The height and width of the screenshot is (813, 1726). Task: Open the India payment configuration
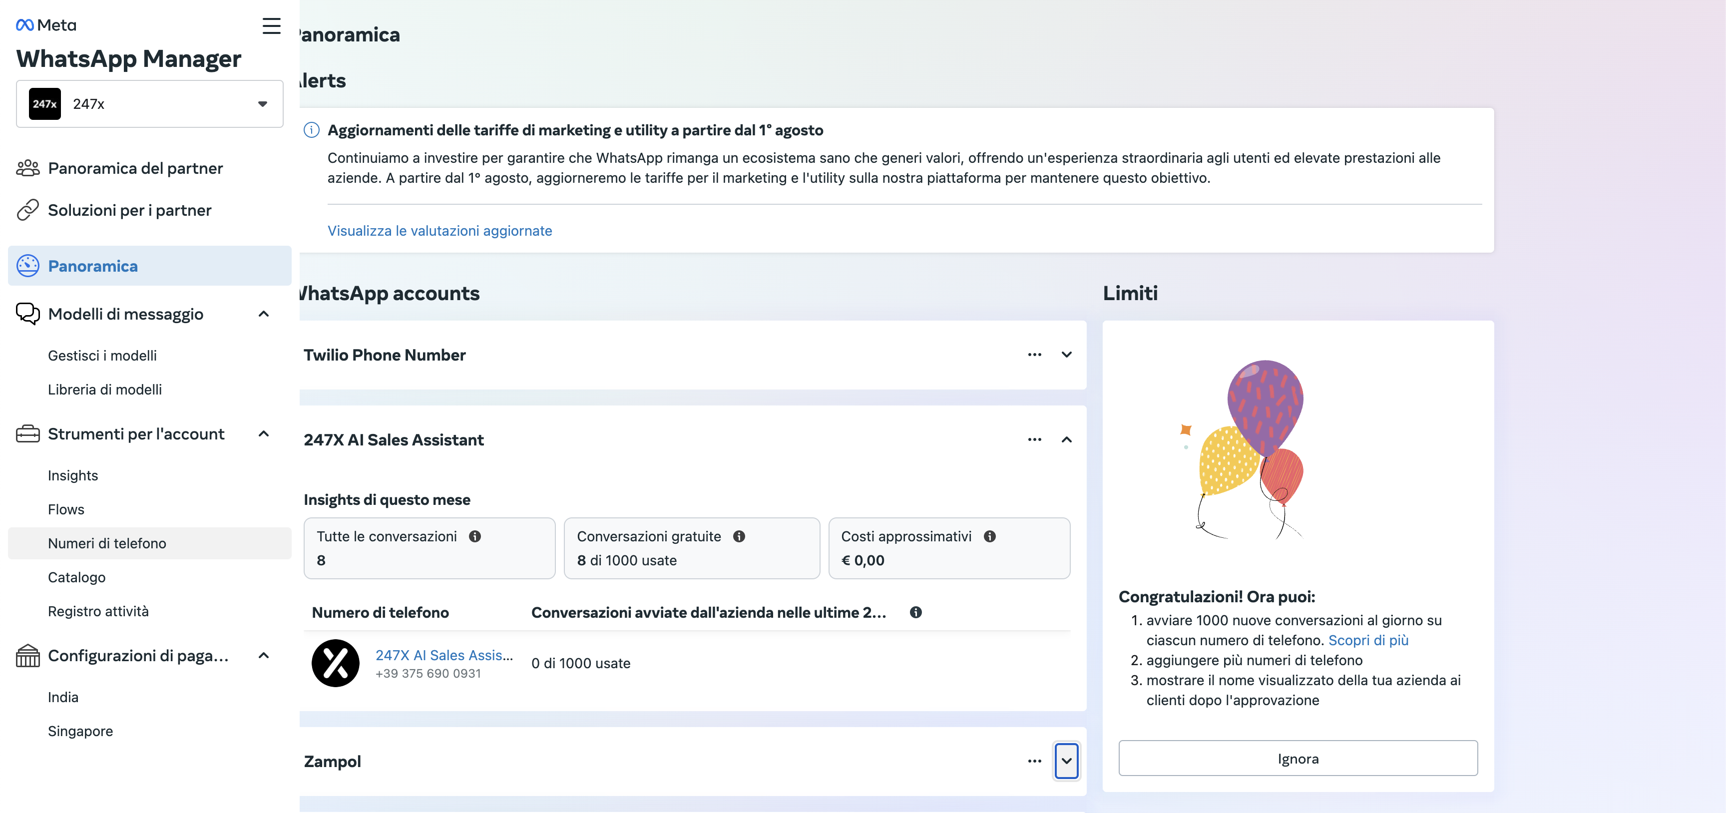[63, 698]
